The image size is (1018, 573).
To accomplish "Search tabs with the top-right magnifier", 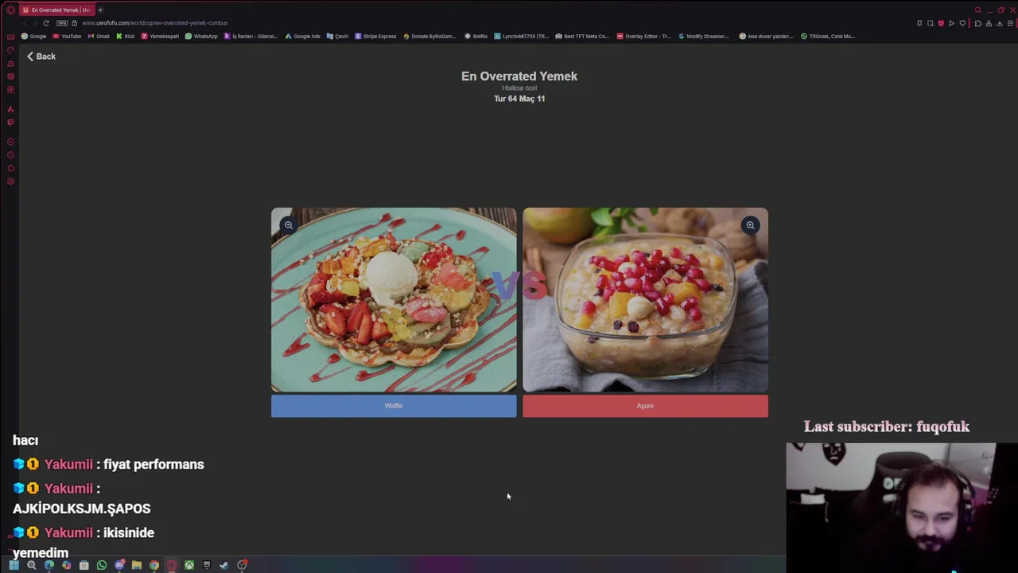I will (x=978, y=10).
